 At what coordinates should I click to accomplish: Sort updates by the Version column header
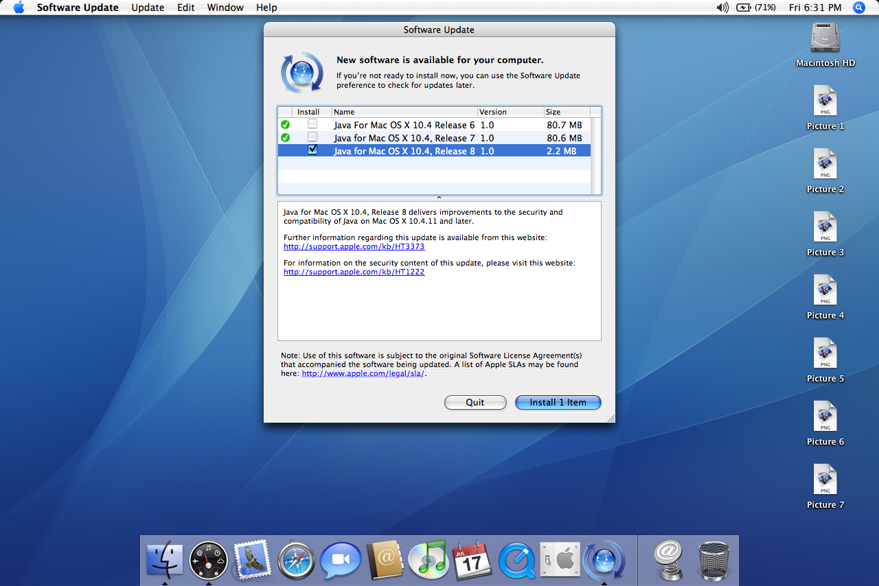[510, 112]
